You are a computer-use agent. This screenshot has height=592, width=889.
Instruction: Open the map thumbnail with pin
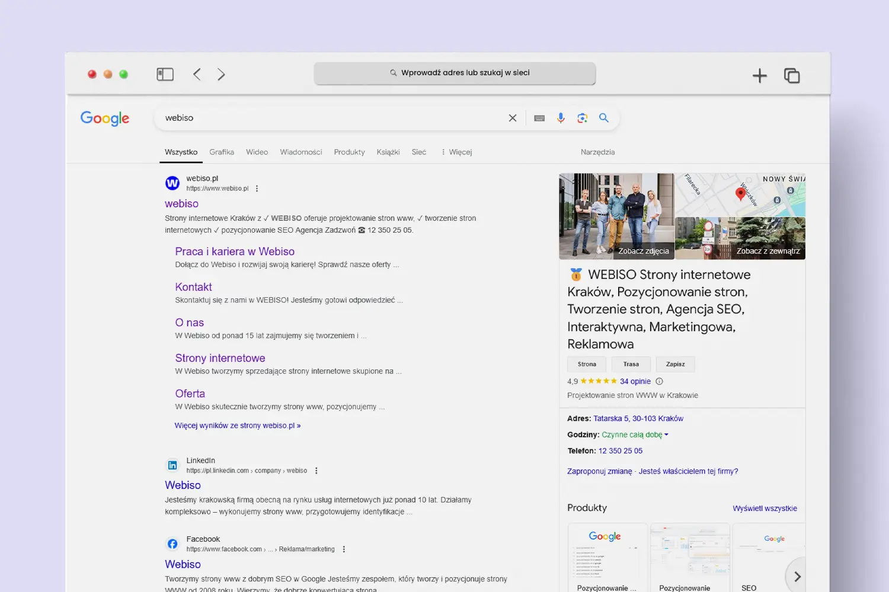(x=740, y=195)
